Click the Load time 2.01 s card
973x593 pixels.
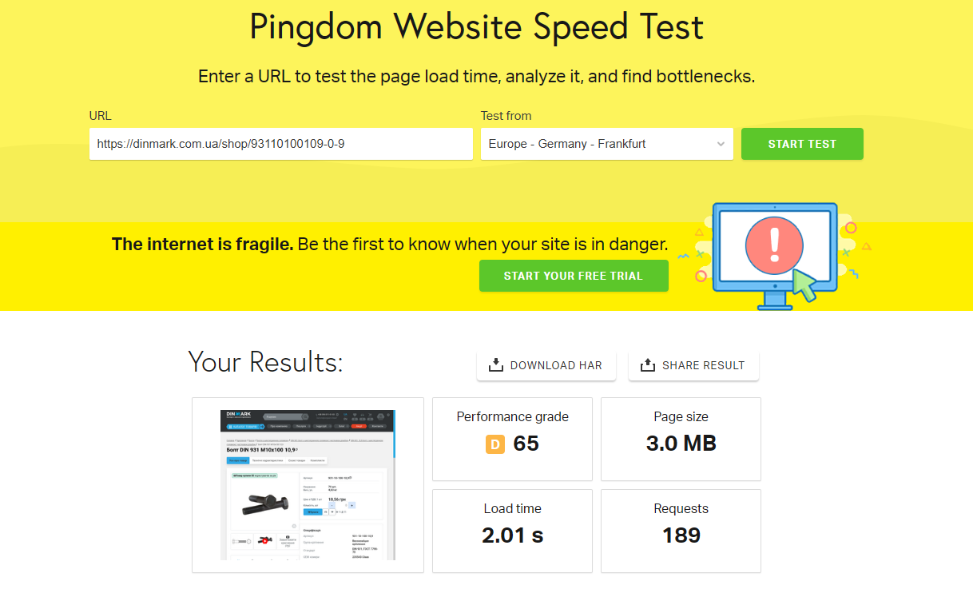(x=512, y=531)
